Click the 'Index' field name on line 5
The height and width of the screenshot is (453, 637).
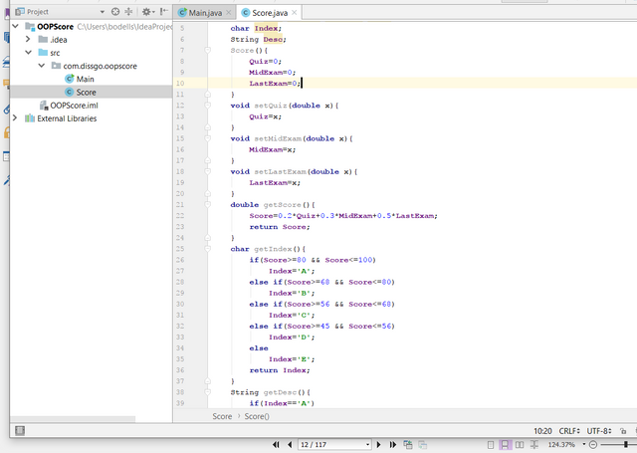(x=266, y=28)
